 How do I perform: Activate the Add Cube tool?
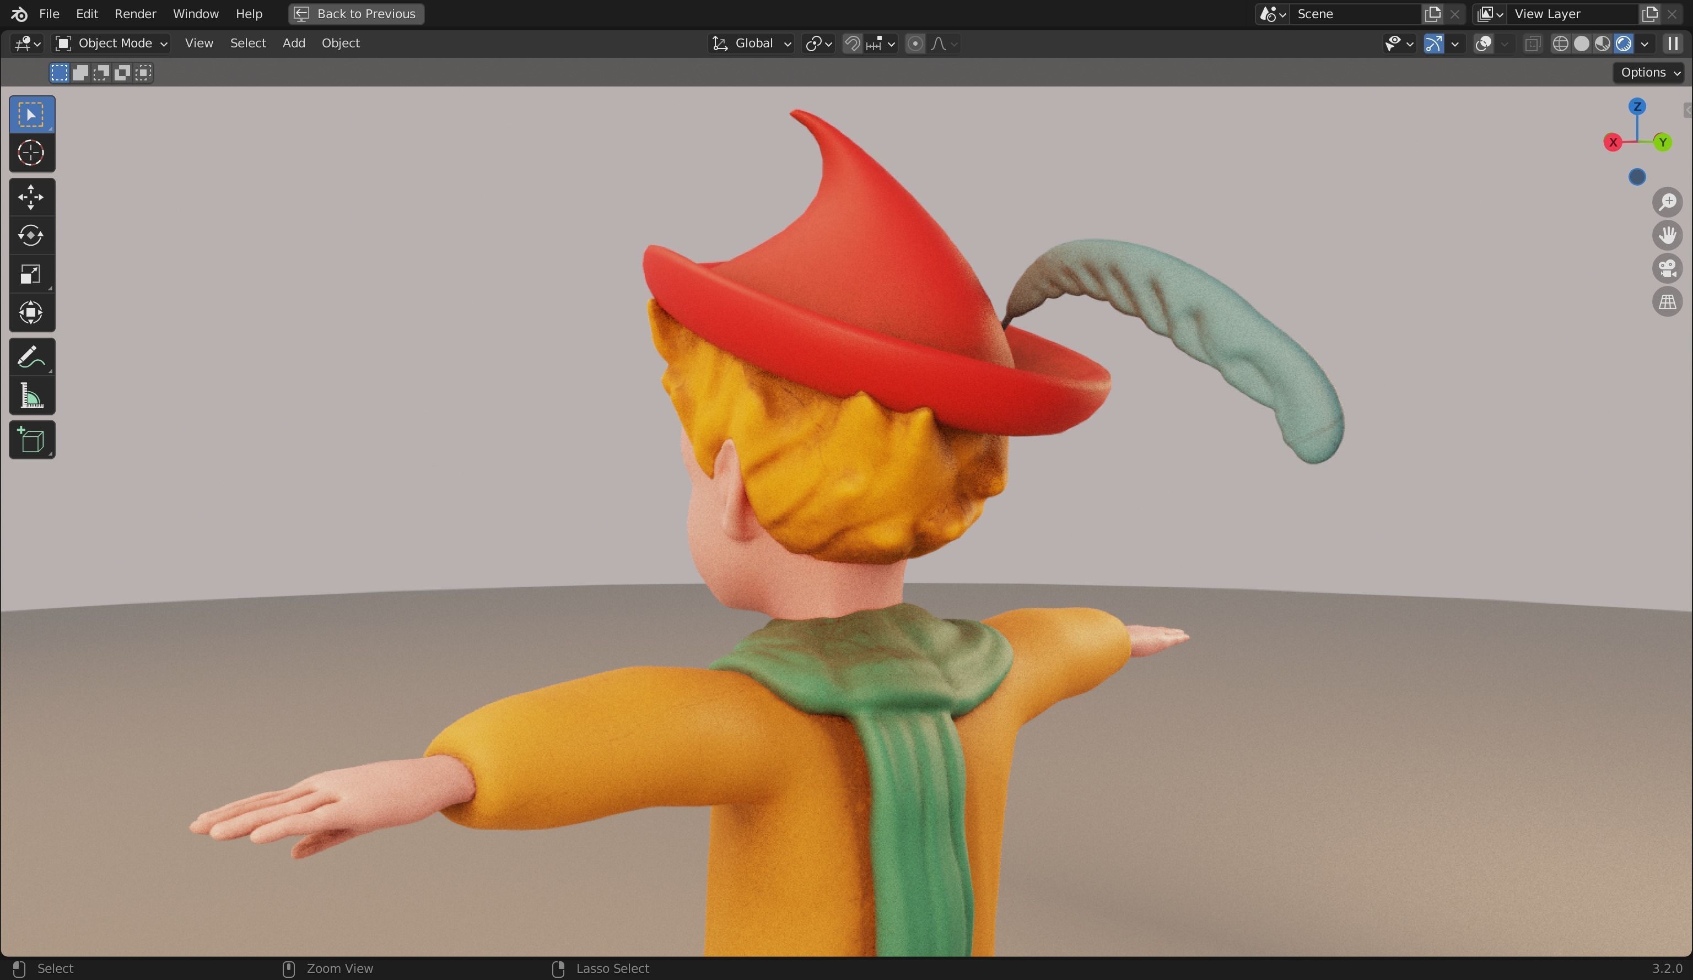(x=31, y=441)
